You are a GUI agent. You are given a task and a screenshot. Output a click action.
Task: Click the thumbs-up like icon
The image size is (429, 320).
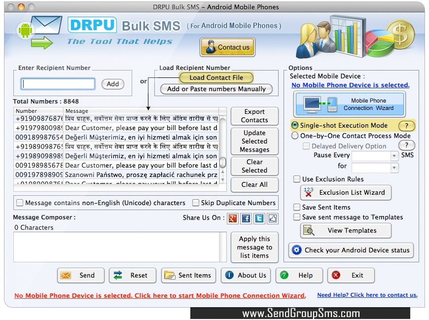[x=273, y=218]
